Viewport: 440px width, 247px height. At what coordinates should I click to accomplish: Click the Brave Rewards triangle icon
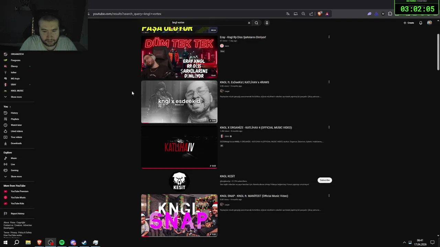[x=327, y=14]
